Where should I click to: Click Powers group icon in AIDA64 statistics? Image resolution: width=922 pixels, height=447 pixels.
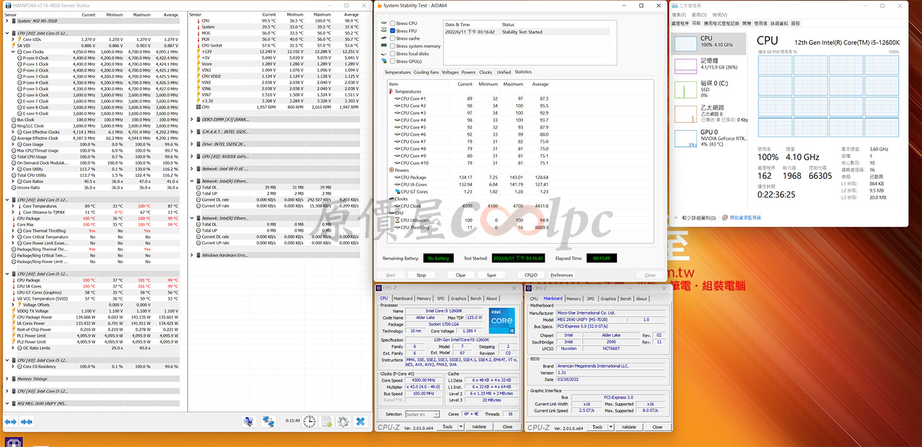coord(391,170)
